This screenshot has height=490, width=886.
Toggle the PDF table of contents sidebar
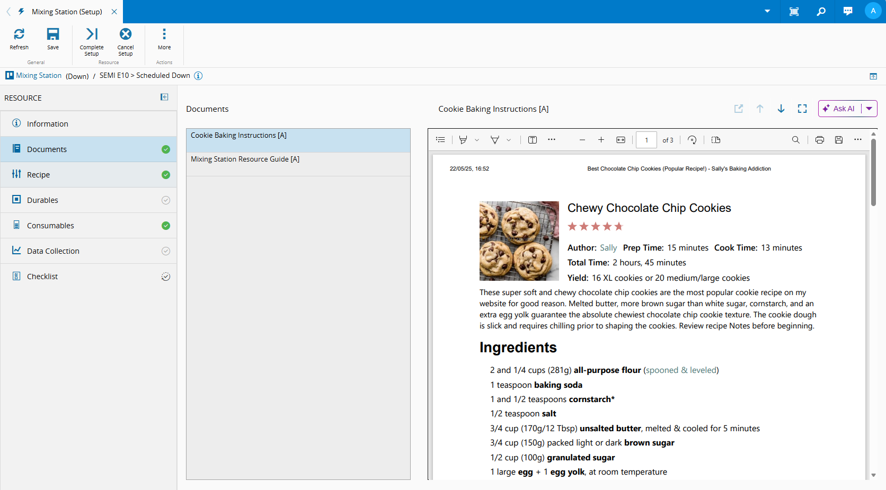pyautogui.click(x=440, y=140)
